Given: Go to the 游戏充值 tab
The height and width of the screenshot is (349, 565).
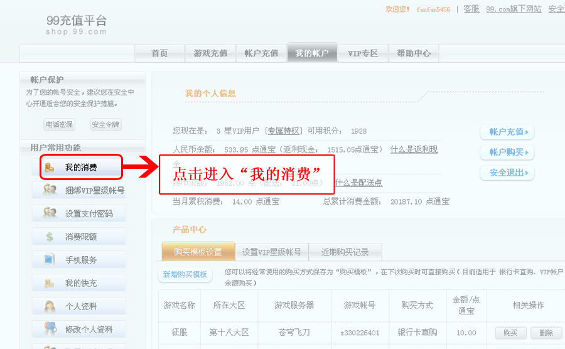Looking at the screenshot, I should point(210,53).
